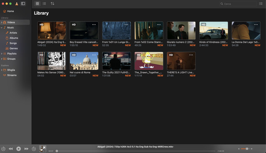This screenshot has width=266, height=153.
Task: Jump forward 10 seconds button
Action: click(x=34, y=149)
